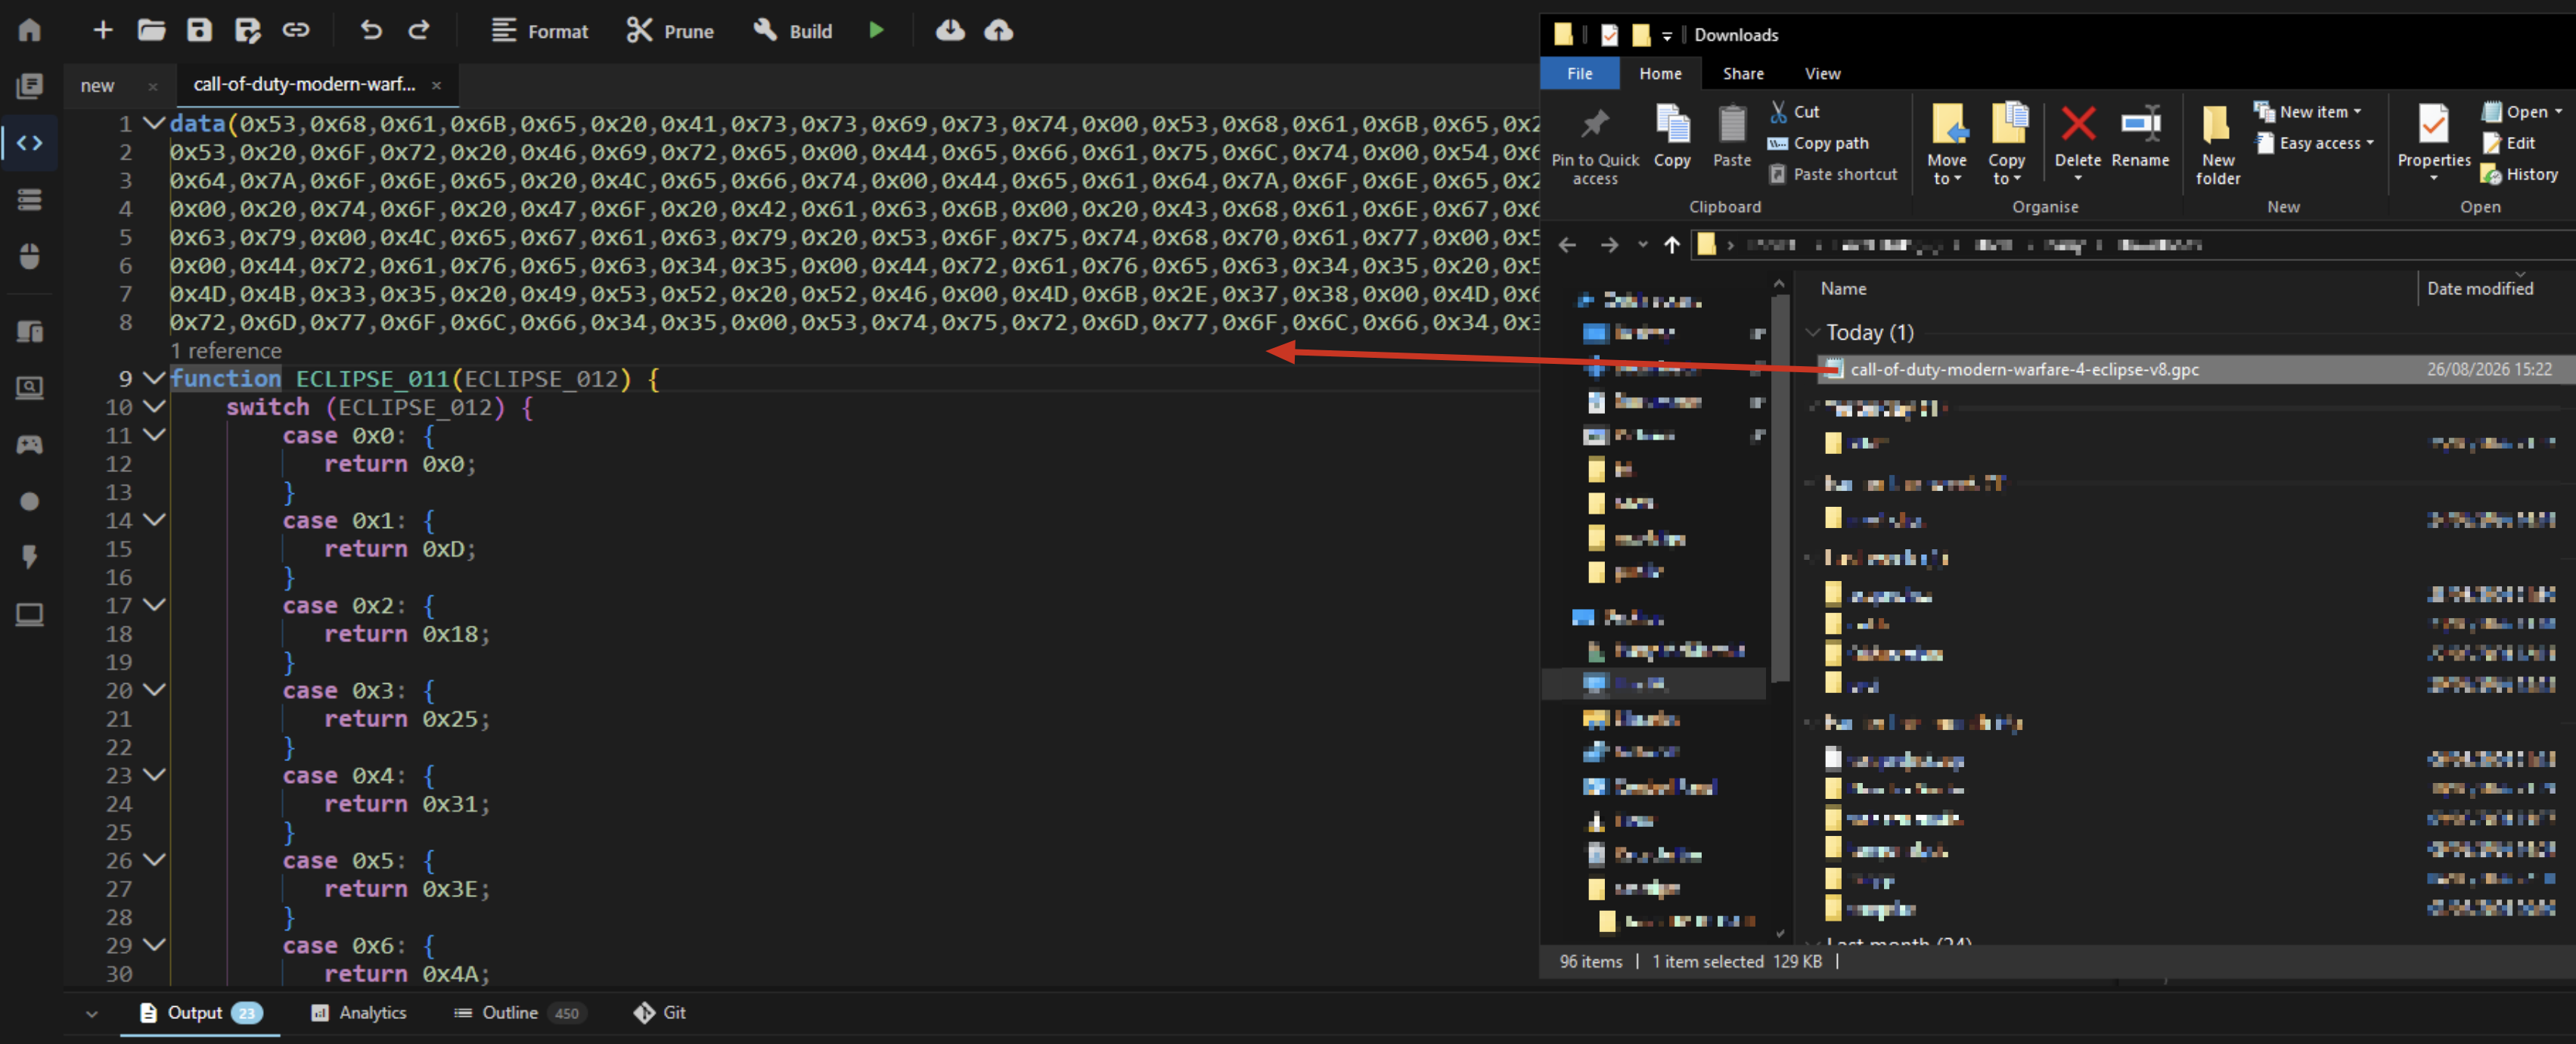Click the stacked layers sidebar icon
This screenshot has width=2576, height=1044.
point(30,200)
